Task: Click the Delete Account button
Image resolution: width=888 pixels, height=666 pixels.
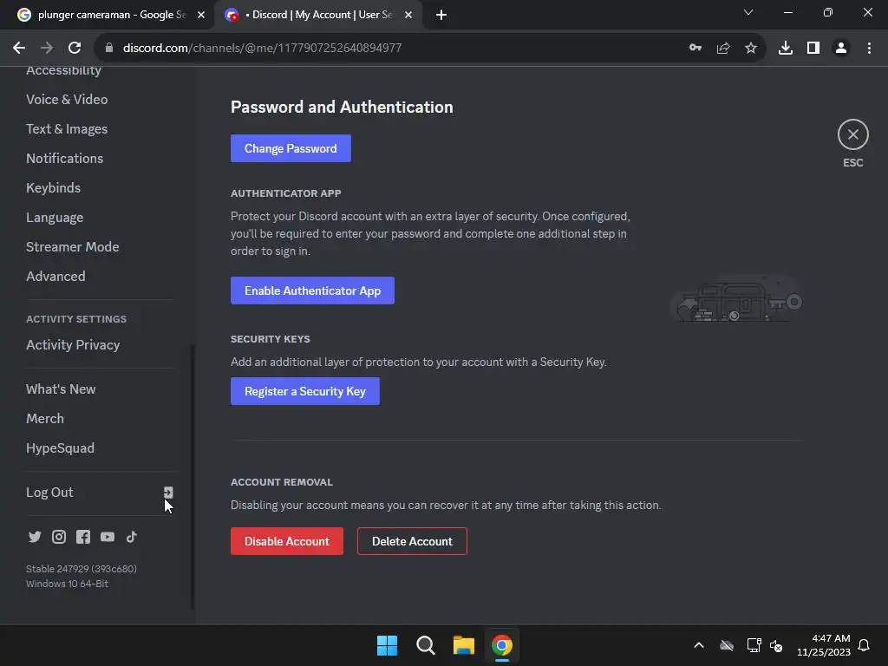Action: pyautogui.click(x=412, y=541)
